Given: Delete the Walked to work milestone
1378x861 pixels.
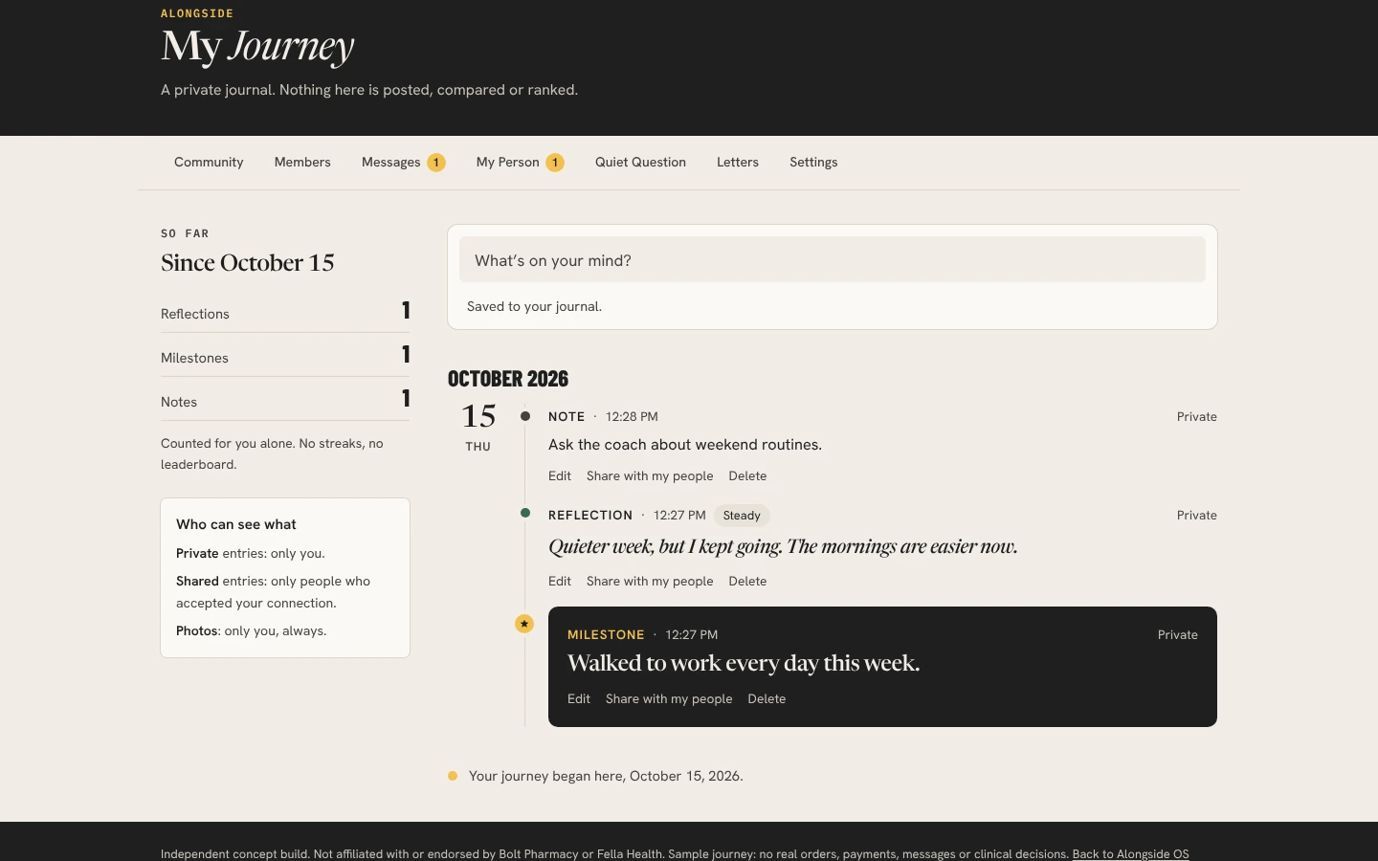Looking at the screenshot, I should point(767,699).
